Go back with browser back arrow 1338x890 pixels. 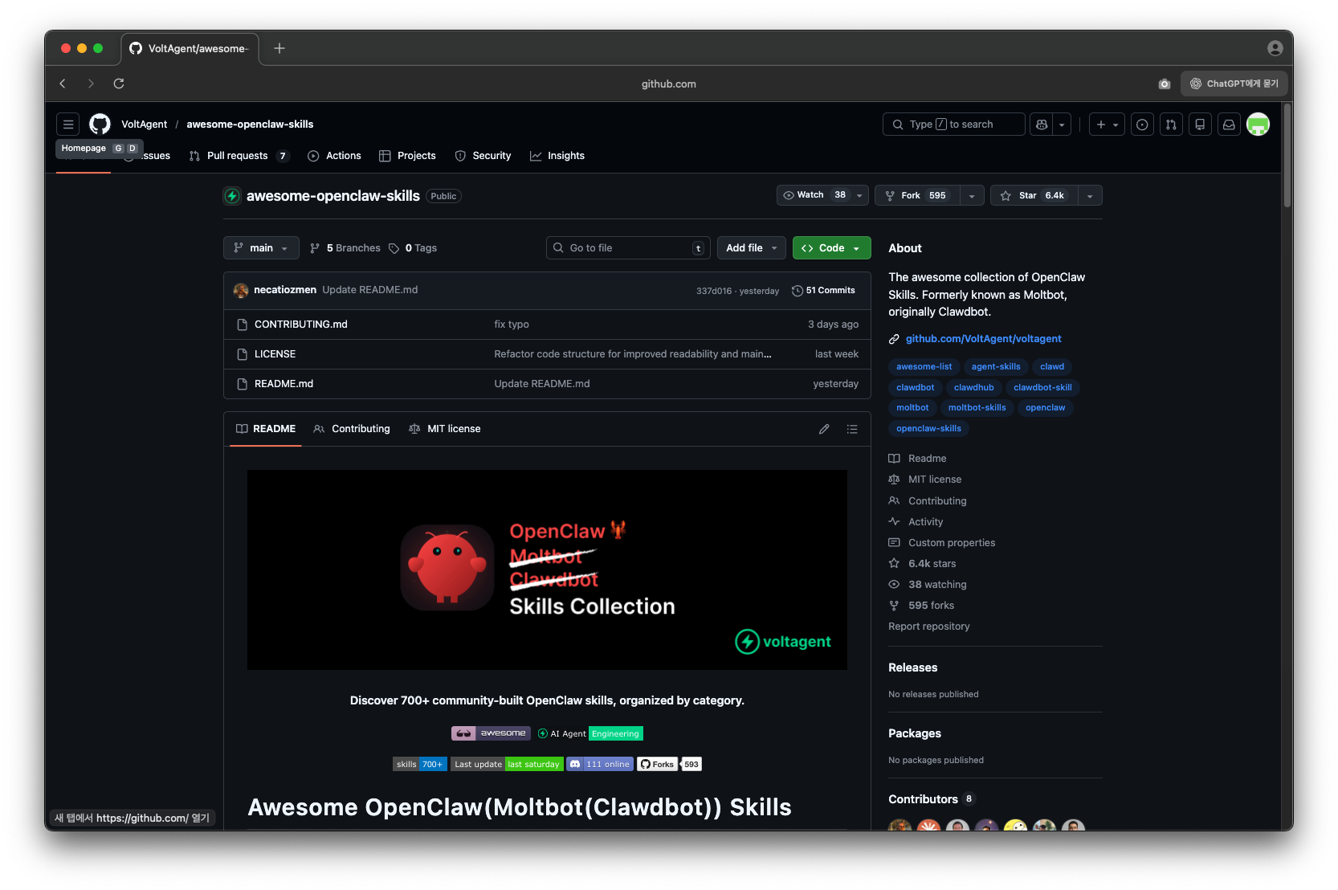(x=63, y=84)
